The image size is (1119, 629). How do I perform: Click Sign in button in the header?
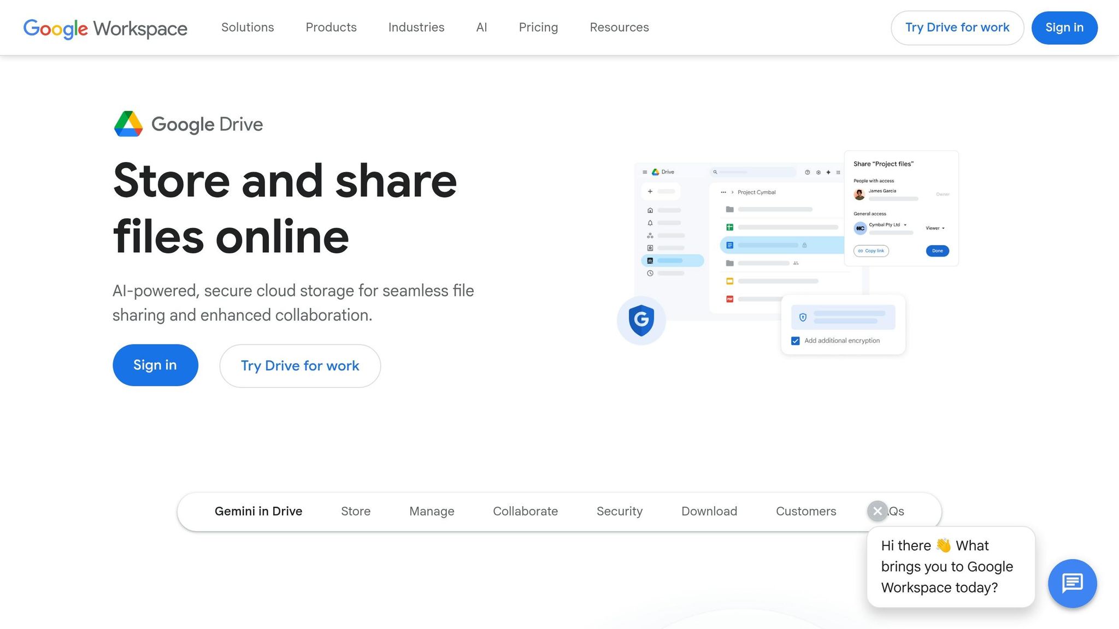pyautogui.click(x=1064, y=28)
